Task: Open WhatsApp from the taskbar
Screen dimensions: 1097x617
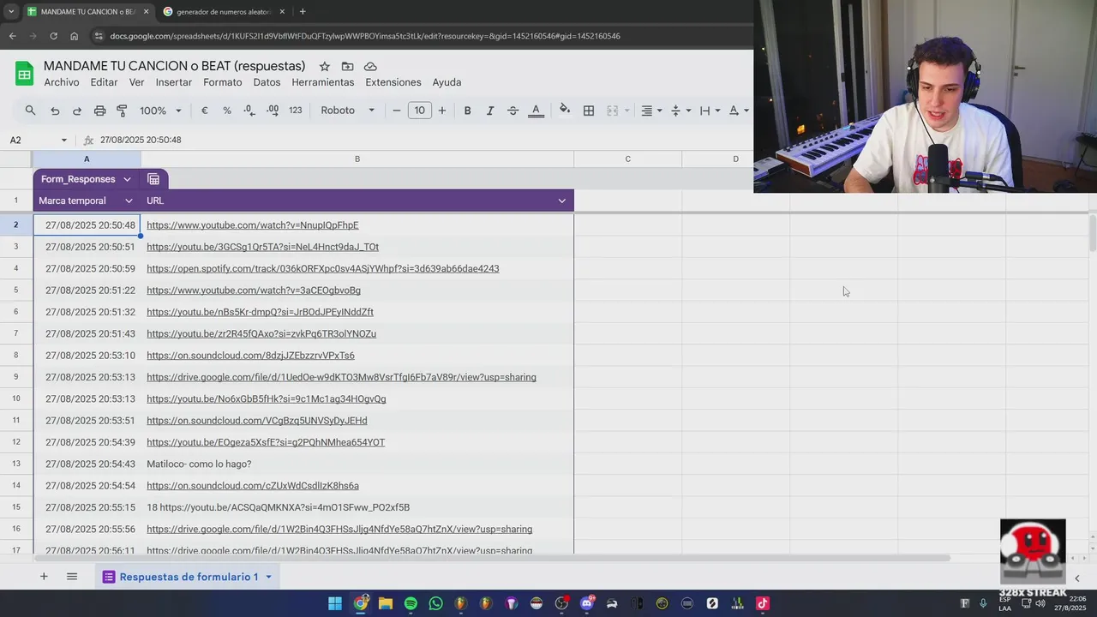Action: 435,603
